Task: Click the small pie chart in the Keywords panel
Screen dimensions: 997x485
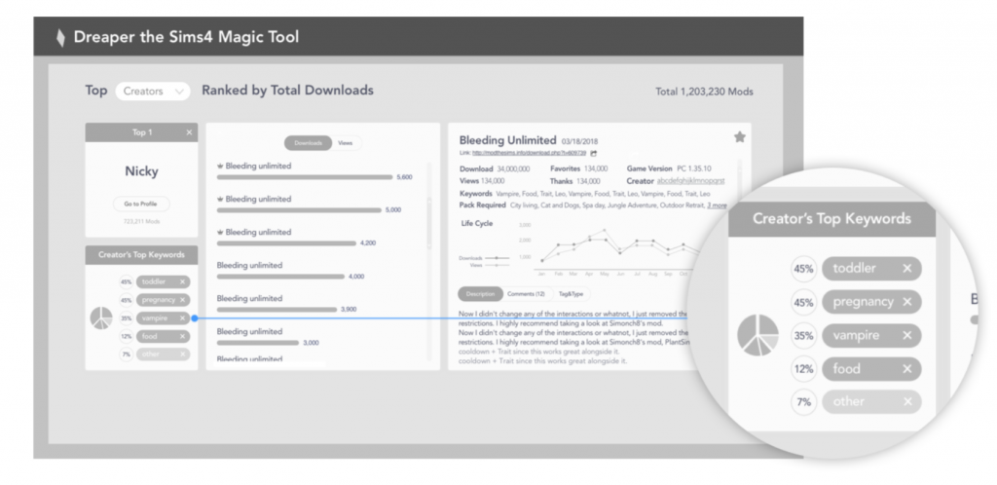Action: click(x=101, y=317)
